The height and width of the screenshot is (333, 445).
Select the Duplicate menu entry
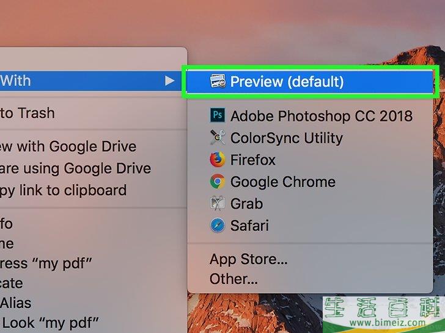(94, 283)
